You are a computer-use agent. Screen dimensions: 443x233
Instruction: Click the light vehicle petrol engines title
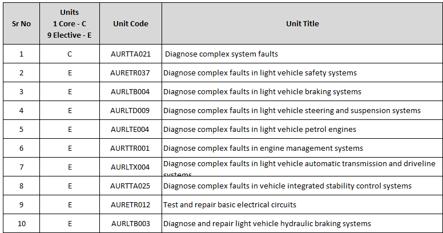(x=260, y=130)
